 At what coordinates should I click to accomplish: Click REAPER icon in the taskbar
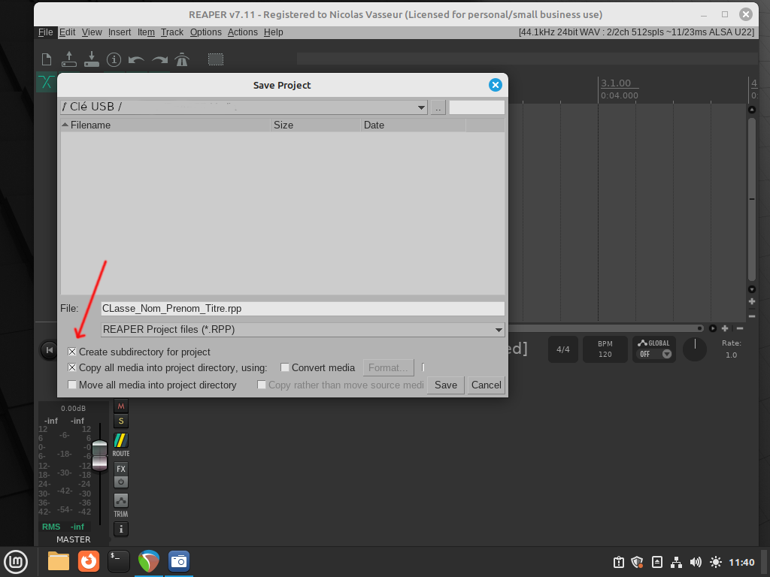[x=149, y=561]
